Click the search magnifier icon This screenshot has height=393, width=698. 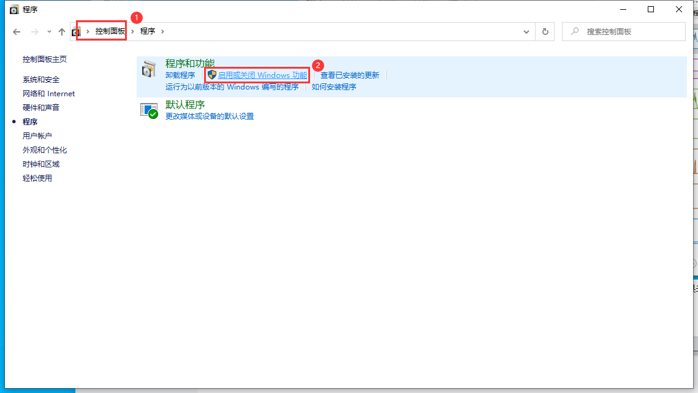(x=575, y=31)
